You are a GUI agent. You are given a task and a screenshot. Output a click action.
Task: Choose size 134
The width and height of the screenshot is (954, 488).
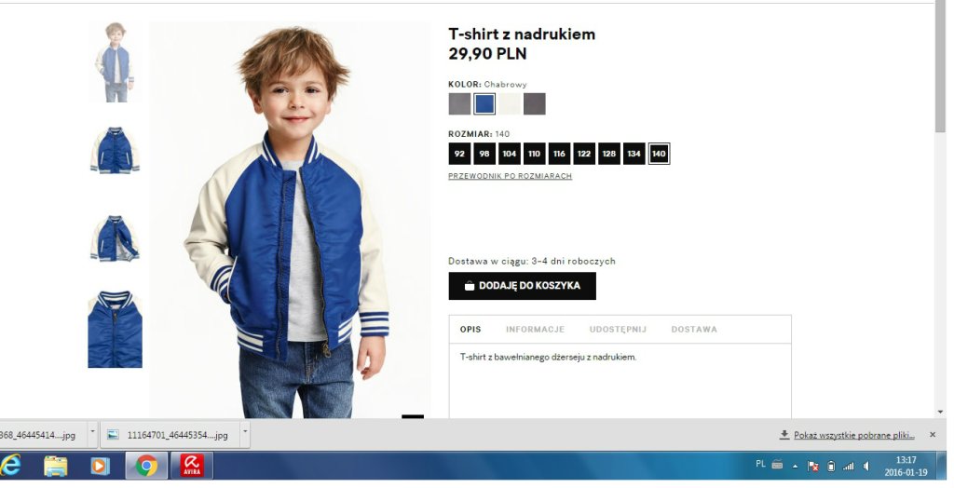pyautogui.click(x=634, y=154)
